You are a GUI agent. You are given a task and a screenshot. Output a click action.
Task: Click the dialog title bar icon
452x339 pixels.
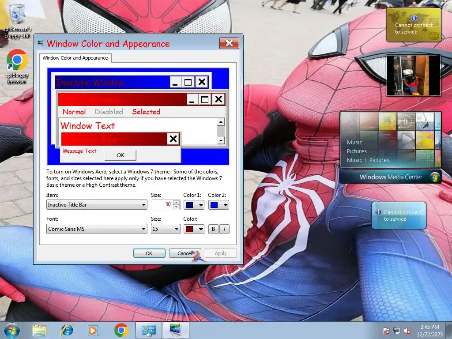[x=40, y=43]
